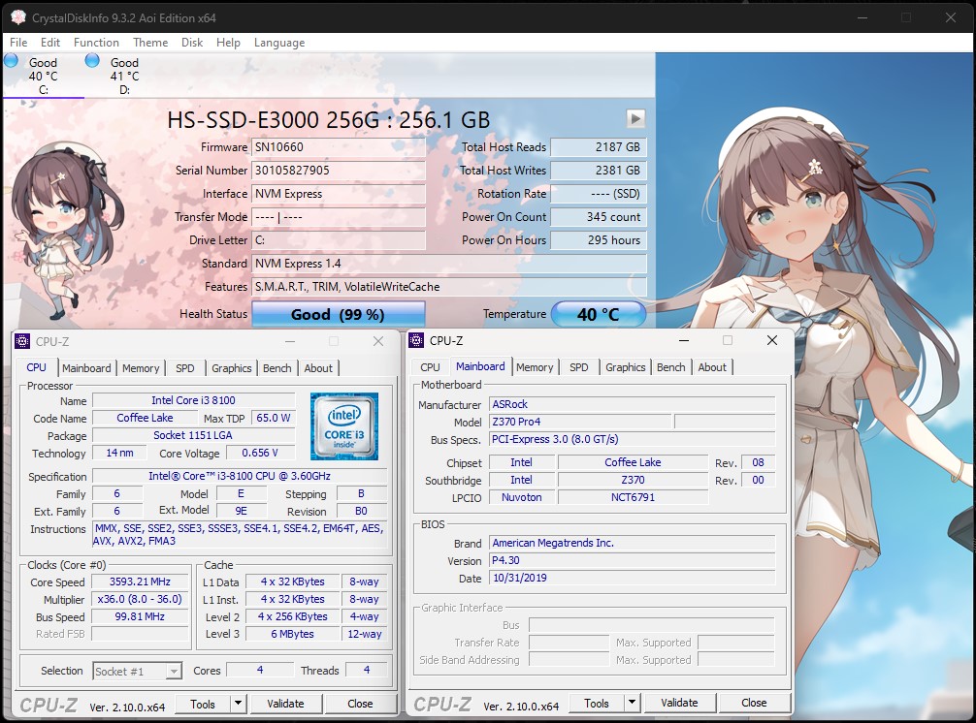This screenshot has height=723, width=976.
Task: Open SPD tab in left CPU-Z window
Action: click(x=185, y=368)
